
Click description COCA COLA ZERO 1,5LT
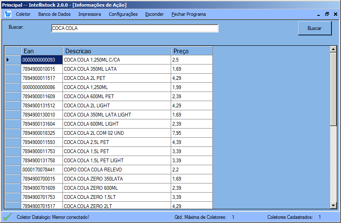tap(117, 197)
